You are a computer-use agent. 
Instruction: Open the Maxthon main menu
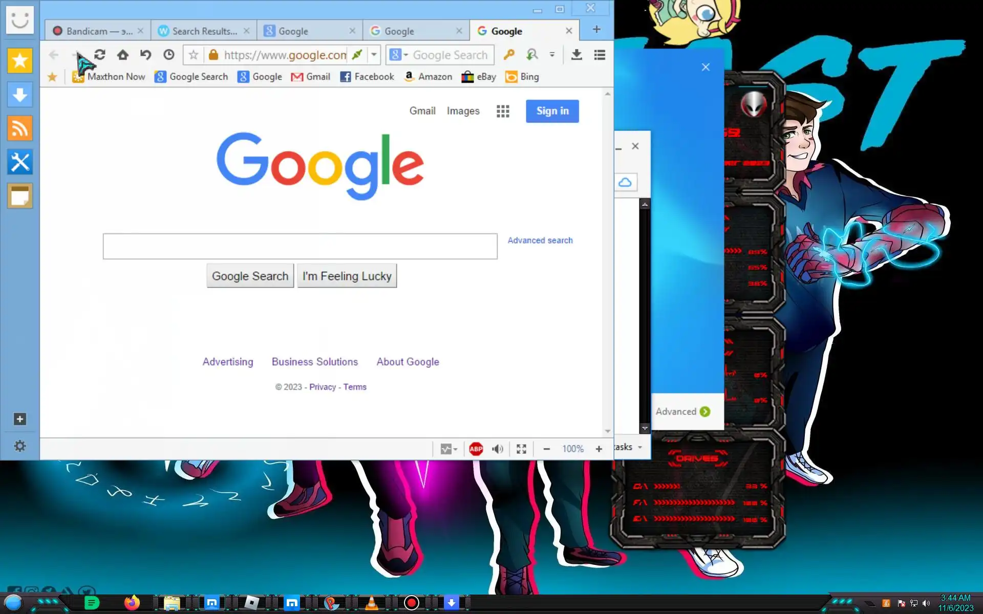tap(600, 54)
